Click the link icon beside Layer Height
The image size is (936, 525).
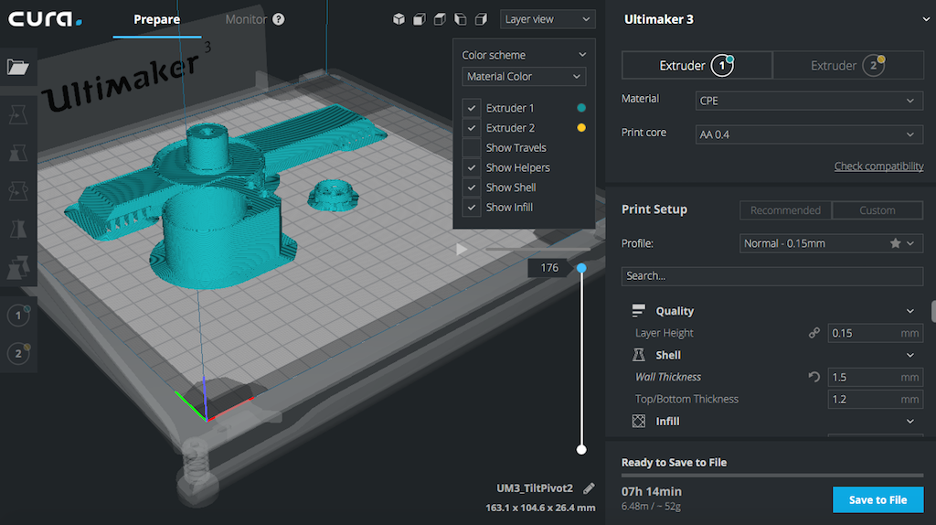click(814, 333)
